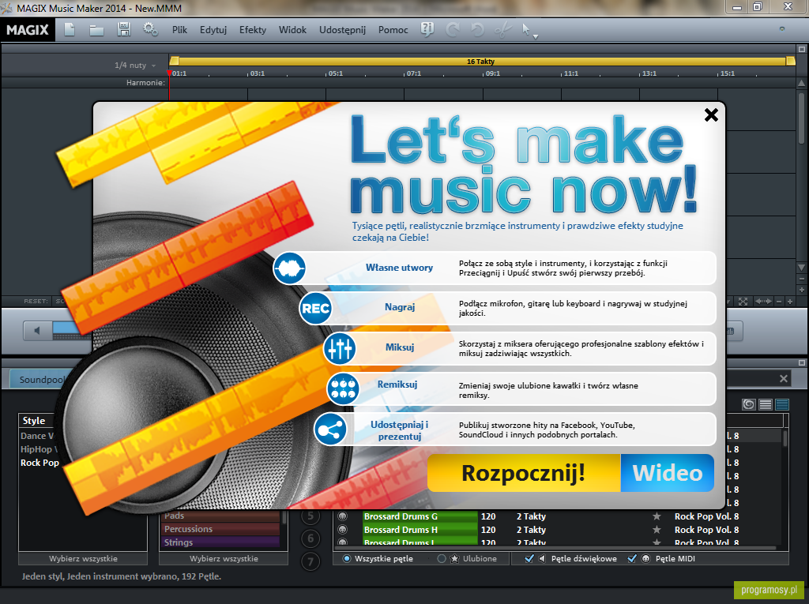
Task: Click the undo arrow icon
Action: (x=478, y=30)
